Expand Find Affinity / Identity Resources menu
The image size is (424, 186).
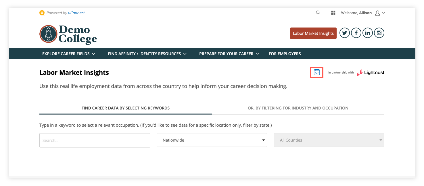147,54
